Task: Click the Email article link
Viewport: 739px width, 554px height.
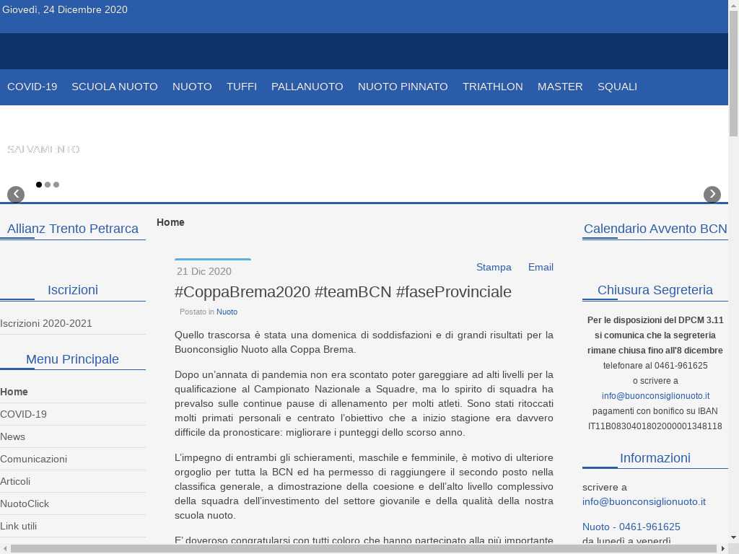Action: coord(541,267)
